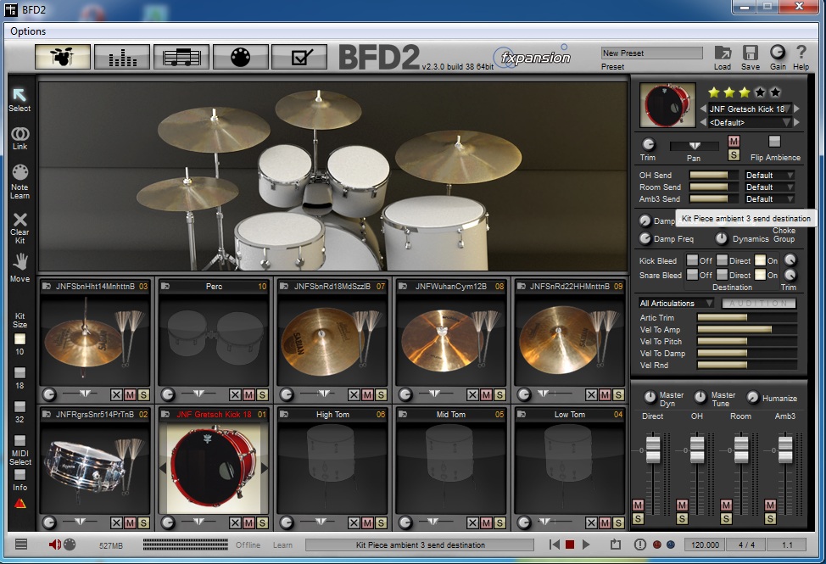Start playback with play button
This screenshot has height=564, width=826.
tap(586, 544)
